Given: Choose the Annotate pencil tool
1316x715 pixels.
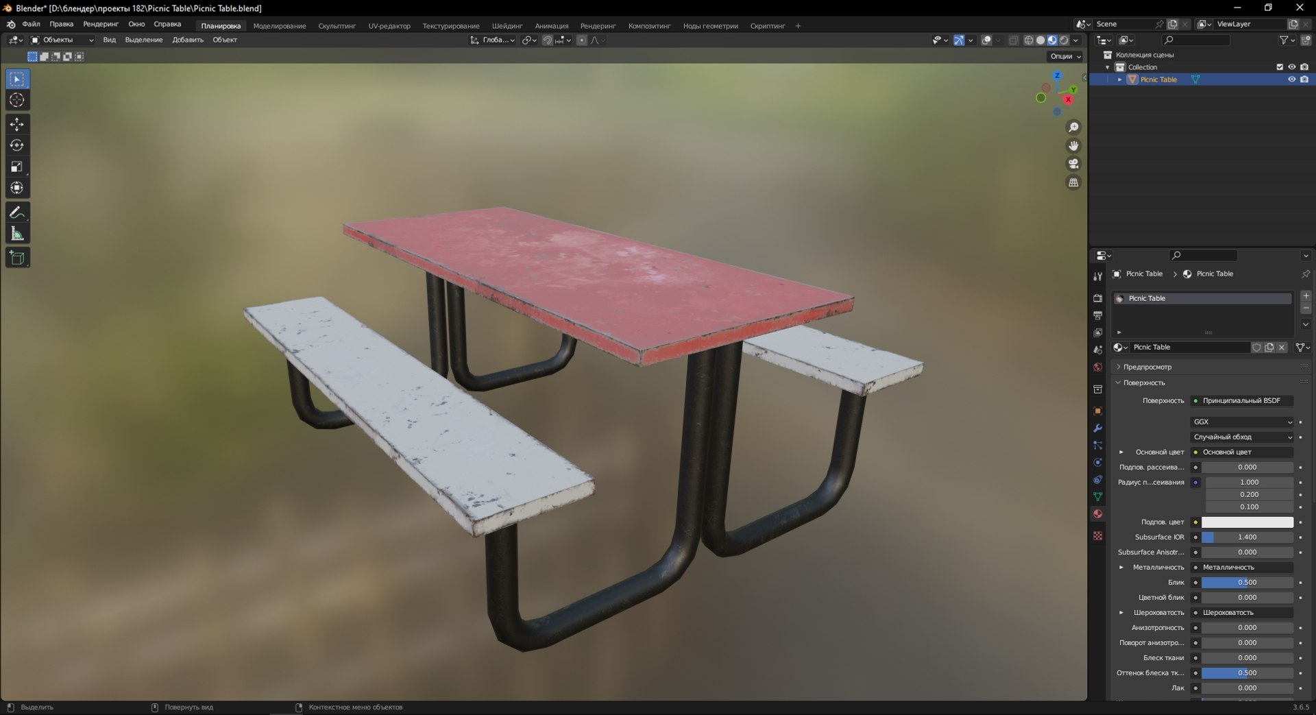Looking at the screenshot, I should [x=17, y=213].
